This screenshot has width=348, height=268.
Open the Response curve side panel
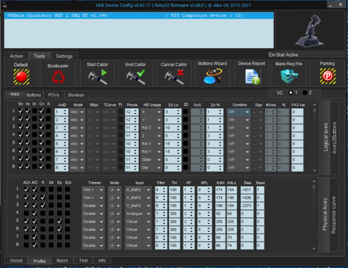click(x=333, y=215)
